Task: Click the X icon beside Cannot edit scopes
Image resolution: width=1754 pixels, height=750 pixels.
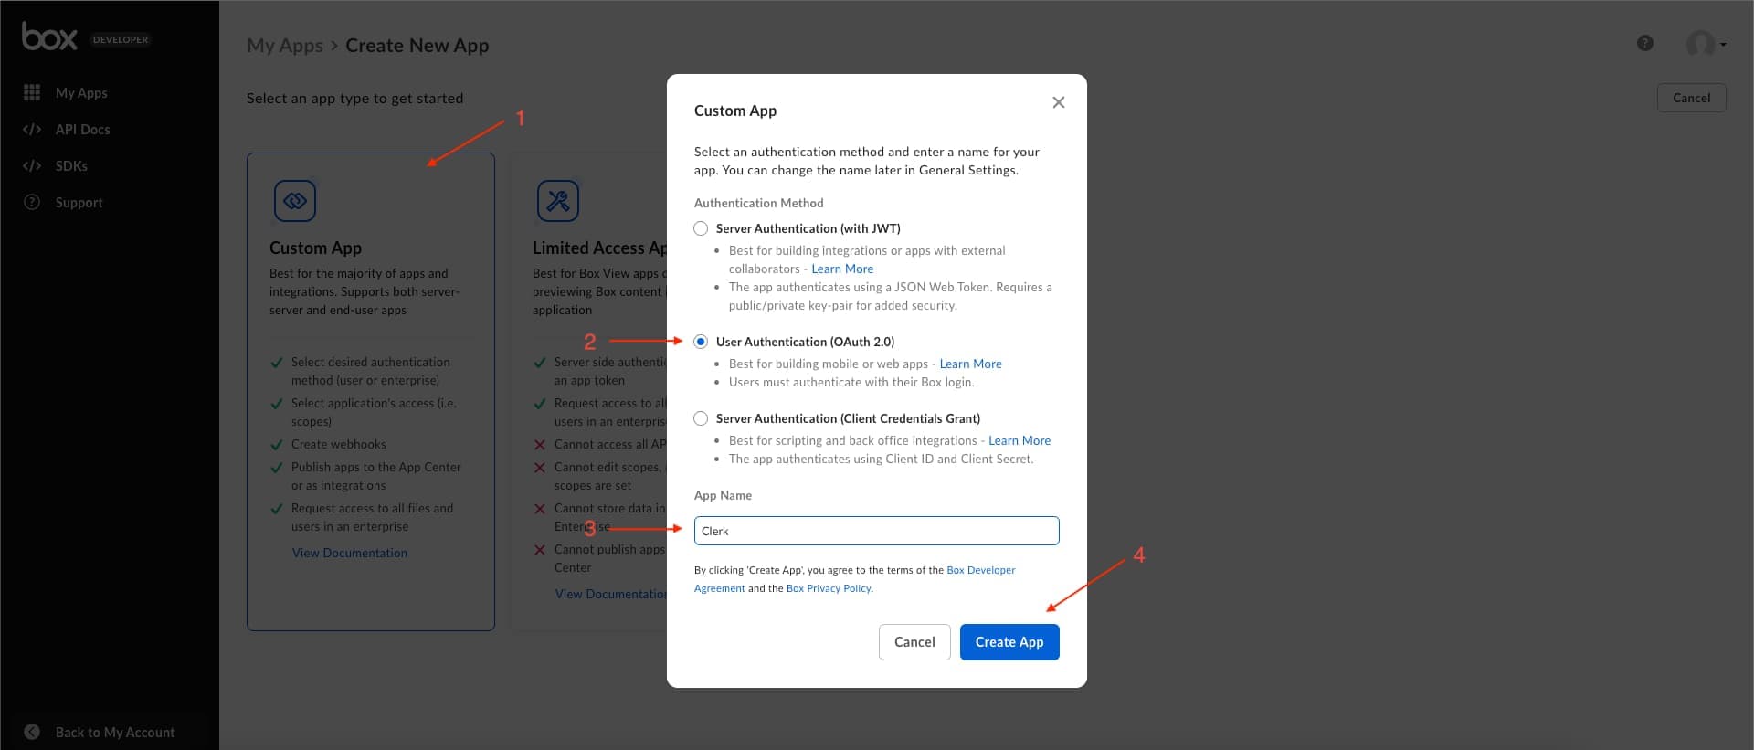Action: pyautogui.click(x=540, y=468)
